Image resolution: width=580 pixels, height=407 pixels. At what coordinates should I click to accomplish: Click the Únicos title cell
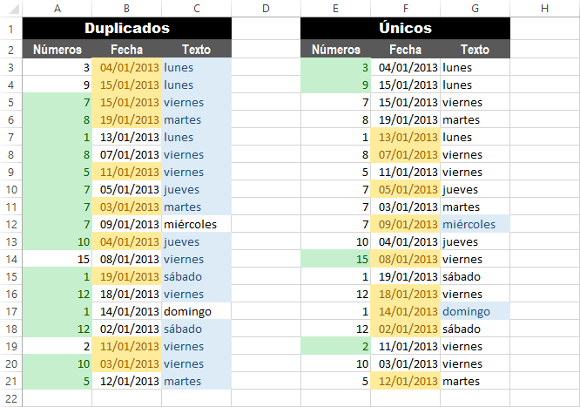click(x=406, y=29)
